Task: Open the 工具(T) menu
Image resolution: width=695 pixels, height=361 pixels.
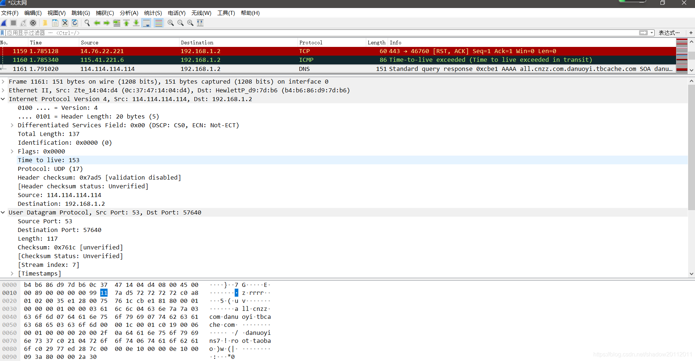Action: [226, 13]
